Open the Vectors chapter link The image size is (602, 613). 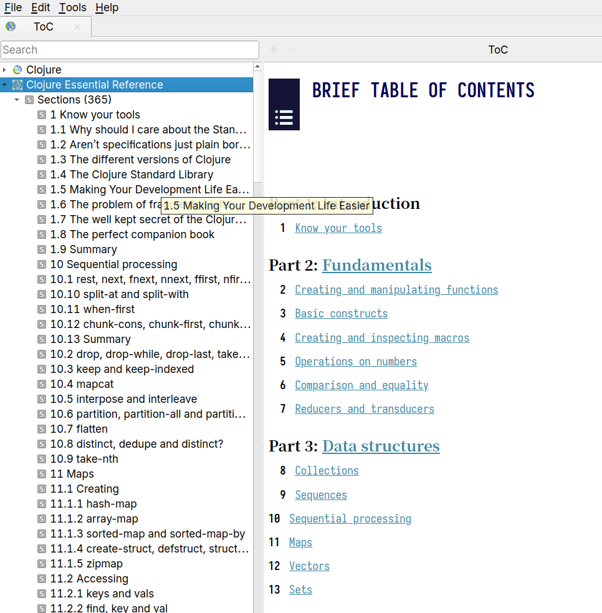click(x=309, y=566)
